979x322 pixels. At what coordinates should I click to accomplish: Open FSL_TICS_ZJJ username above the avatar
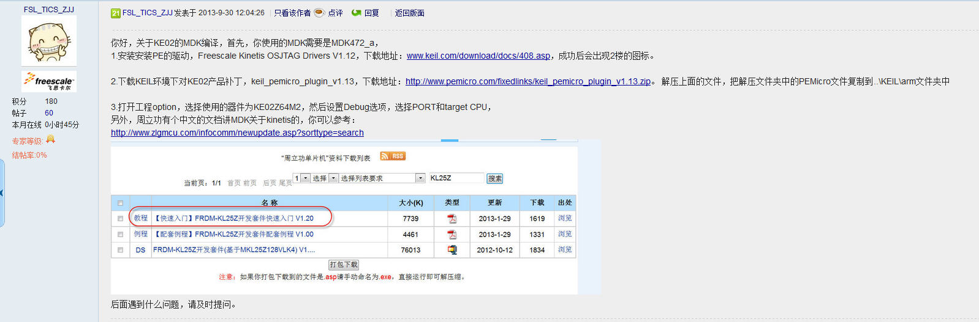[49, 9]
